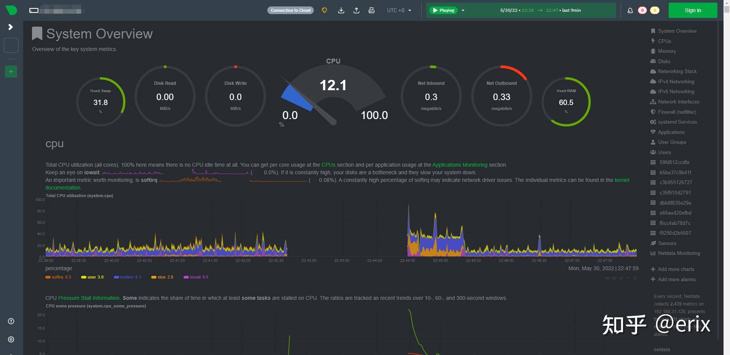This screenshot has width=730, height=355.
Task: Click the Used RAM gauge
Action: tap(566, 102)
